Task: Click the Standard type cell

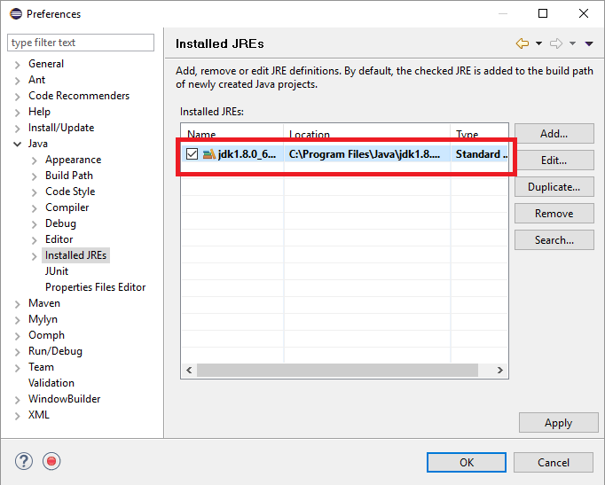Action: (479, 154)
